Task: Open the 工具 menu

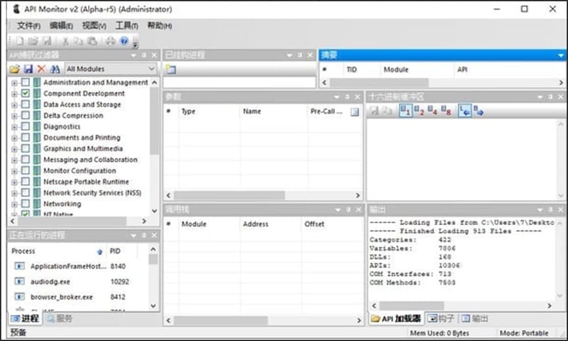Action: click(x=126, y=25)
